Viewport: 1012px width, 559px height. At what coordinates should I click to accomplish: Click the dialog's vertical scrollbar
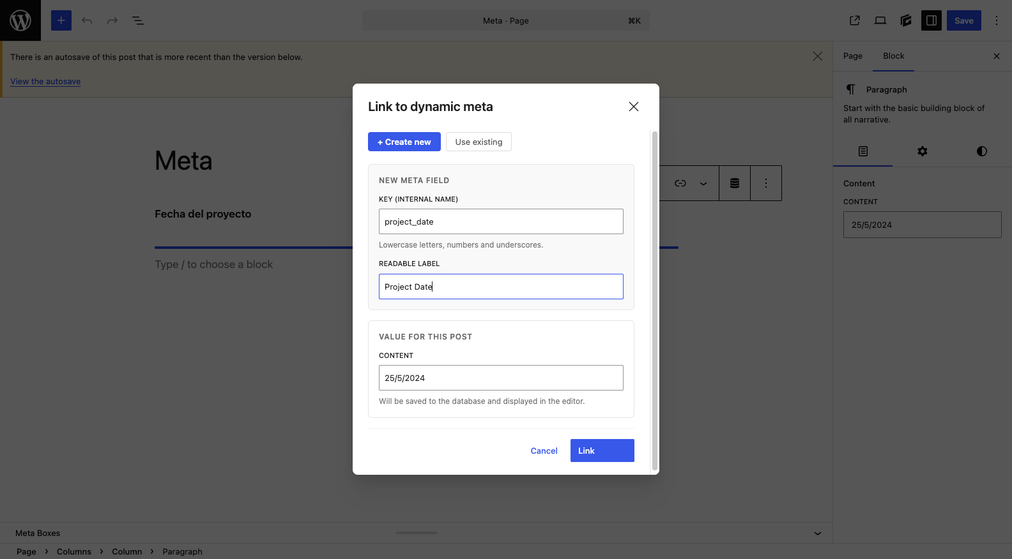tap(654, 301)
